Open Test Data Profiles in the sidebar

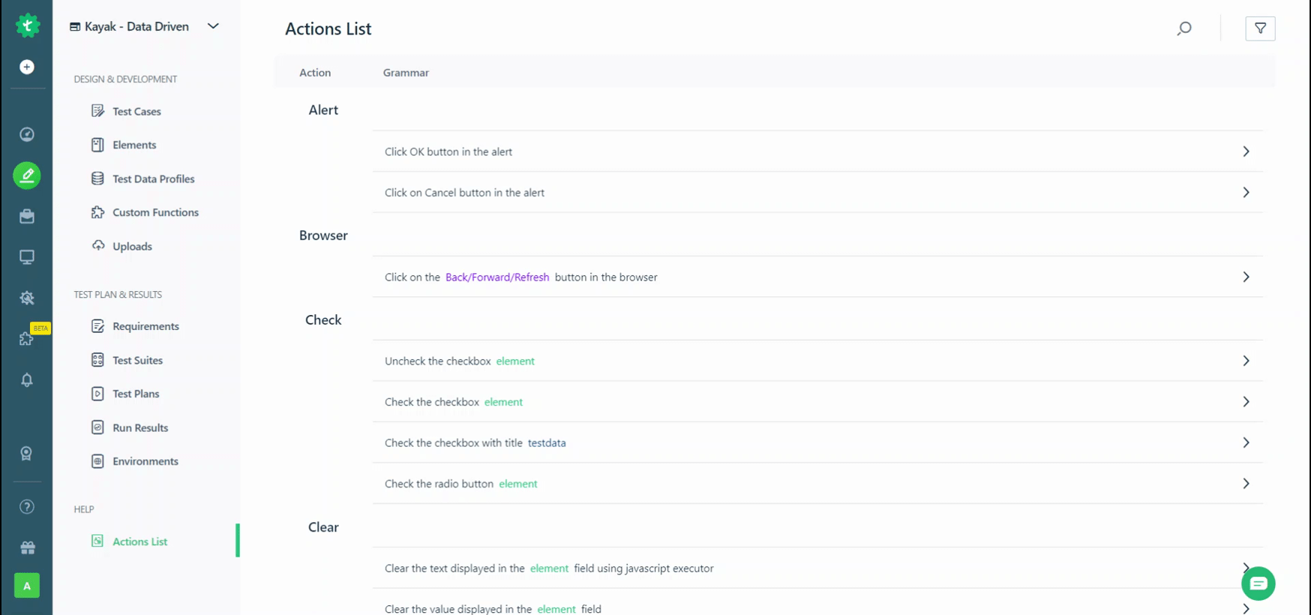coord(154,178)
